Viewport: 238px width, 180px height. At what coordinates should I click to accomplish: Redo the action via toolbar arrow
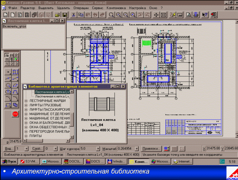[x=103, y=15]
